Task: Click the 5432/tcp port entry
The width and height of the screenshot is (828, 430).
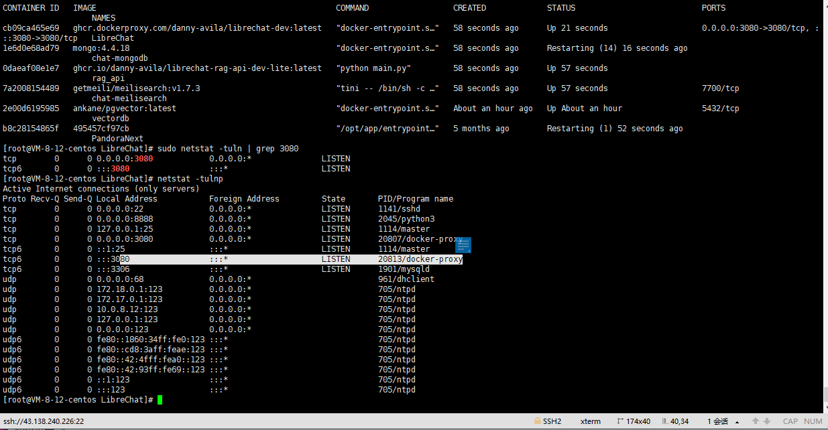Action: point(721,109)
